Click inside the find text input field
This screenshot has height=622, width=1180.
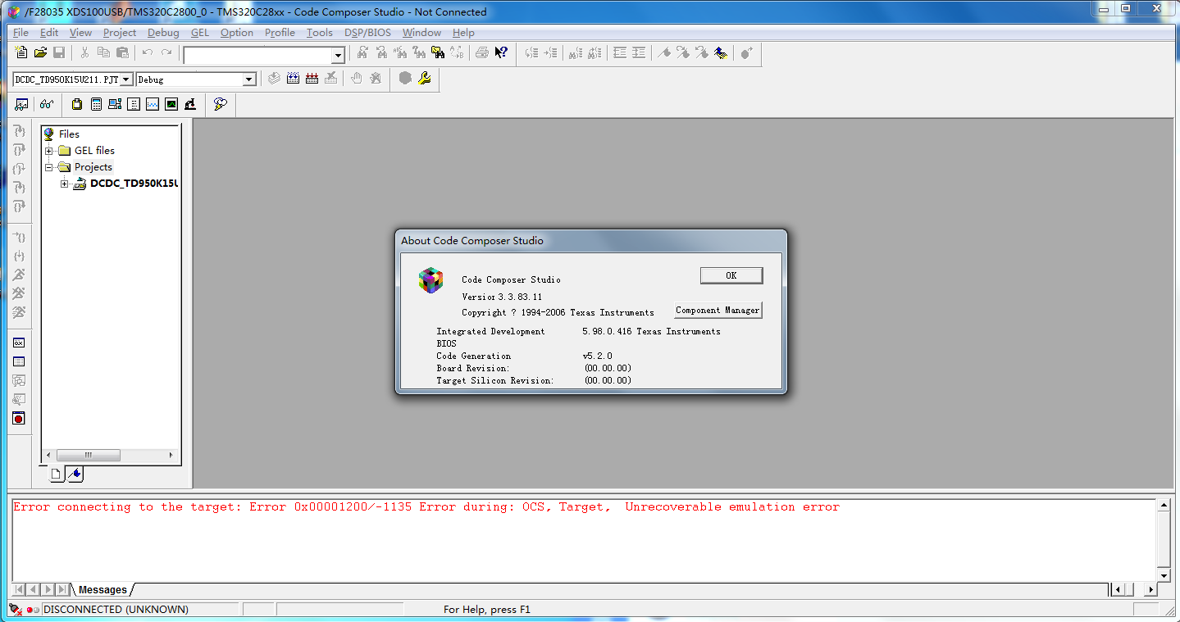pyautogui.click(x=257, y=55)
